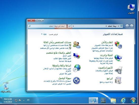Click the refresh button beside address bar

[70, 26]
